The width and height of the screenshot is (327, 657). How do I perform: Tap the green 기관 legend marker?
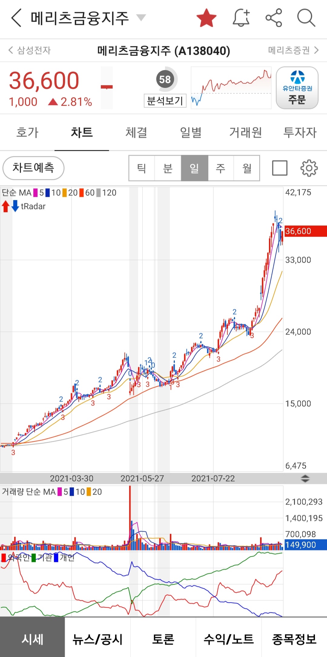[34, 557]
